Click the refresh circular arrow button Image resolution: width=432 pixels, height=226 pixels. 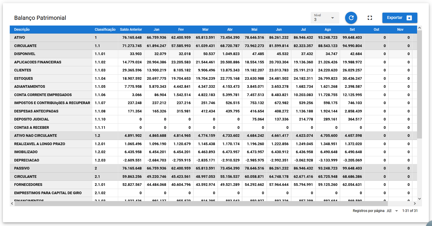click(351, 18)
